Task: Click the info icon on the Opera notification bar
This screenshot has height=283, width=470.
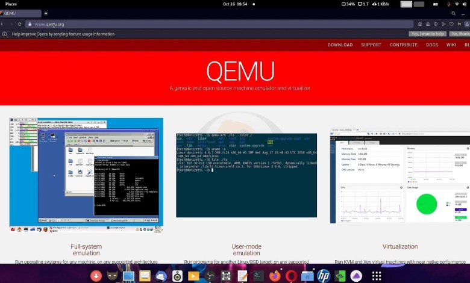Action: (x=5, y=34)
